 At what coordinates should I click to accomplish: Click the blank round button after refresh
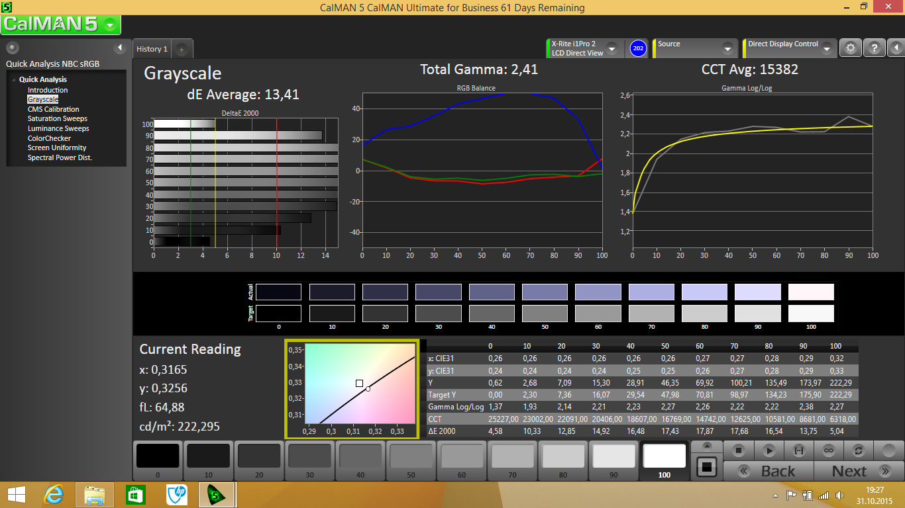tap(888, 450)
